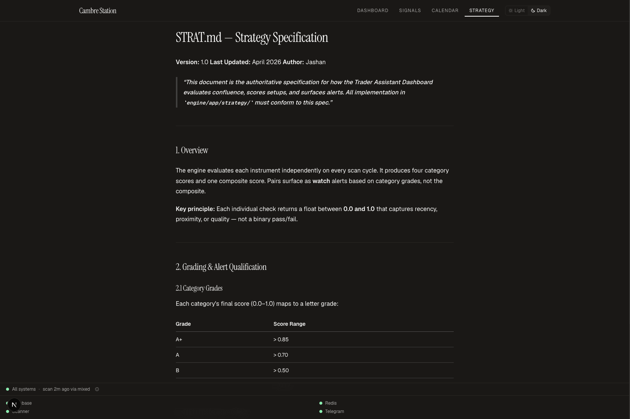
Task: Jump to the 1. Overview heading
Action: click(x=192, y=150)
